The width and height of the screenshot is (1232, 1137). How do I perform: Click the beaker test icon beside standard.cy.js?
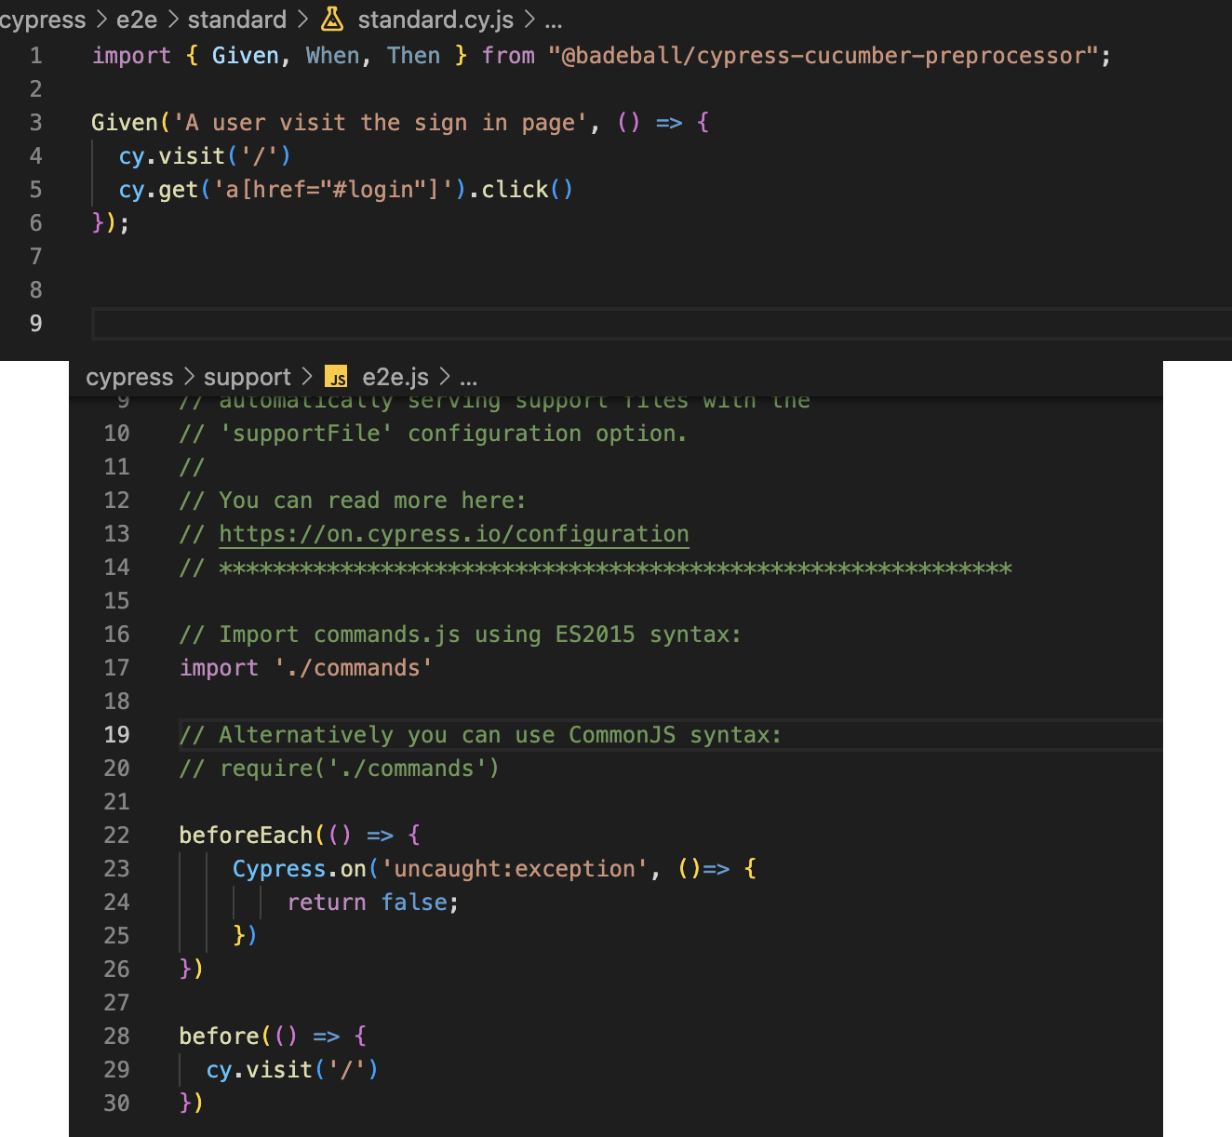(x=331, y=20)
